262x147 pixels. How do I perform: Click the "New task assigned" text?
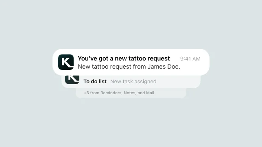(x=133, y=82)
